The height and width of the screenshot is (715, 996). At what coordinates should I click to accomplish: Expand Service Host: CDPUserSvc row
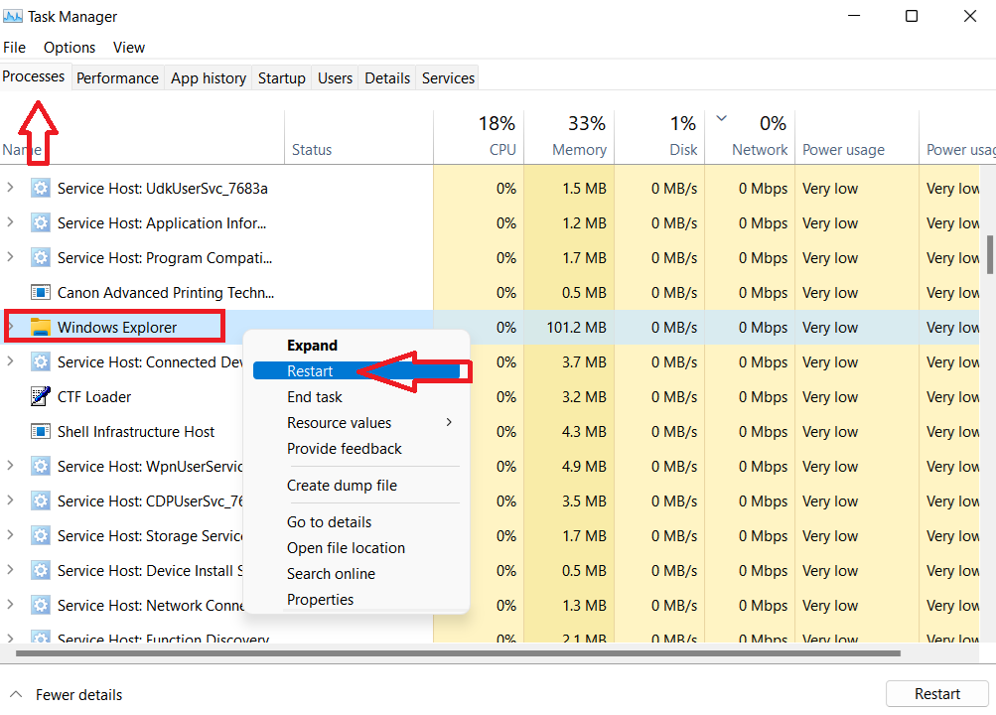coord(10,500)
